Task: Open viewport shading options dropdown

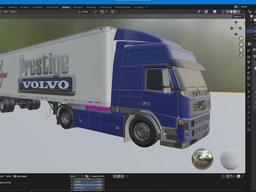Action: point(242,12)
